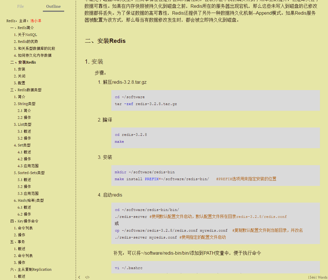Screen dimensions: 328x280
Task: Open the 3. 配置 outline item
Action: point(21,83)
